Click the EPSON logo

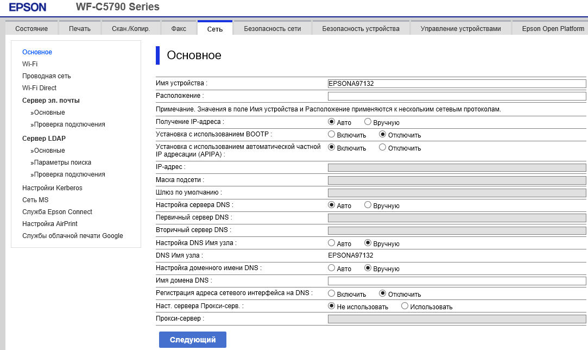(28, 7)
